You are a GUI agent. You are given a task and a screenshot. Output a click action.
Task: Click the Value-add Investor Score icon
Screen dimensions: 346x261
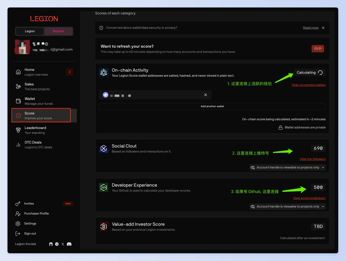pyautogui.click(x=104, y=227)
